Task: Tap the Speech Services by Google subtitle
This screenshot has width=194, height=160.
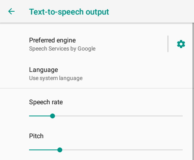Action: pos(62,49)
